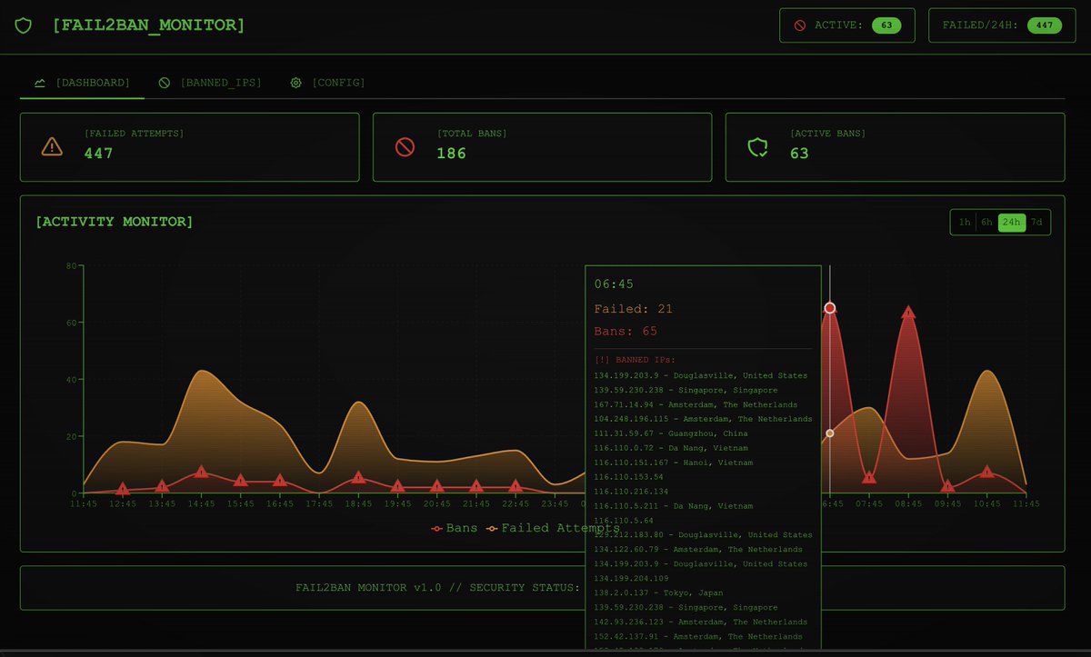
Task: Click the ACTIVITY MONITOR heading
Action: tap(115, 222)
